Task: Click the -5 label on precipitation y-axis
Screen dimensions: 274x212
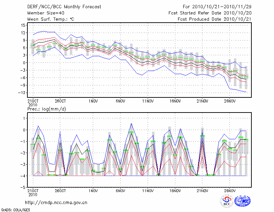Action: coord(23,188)
